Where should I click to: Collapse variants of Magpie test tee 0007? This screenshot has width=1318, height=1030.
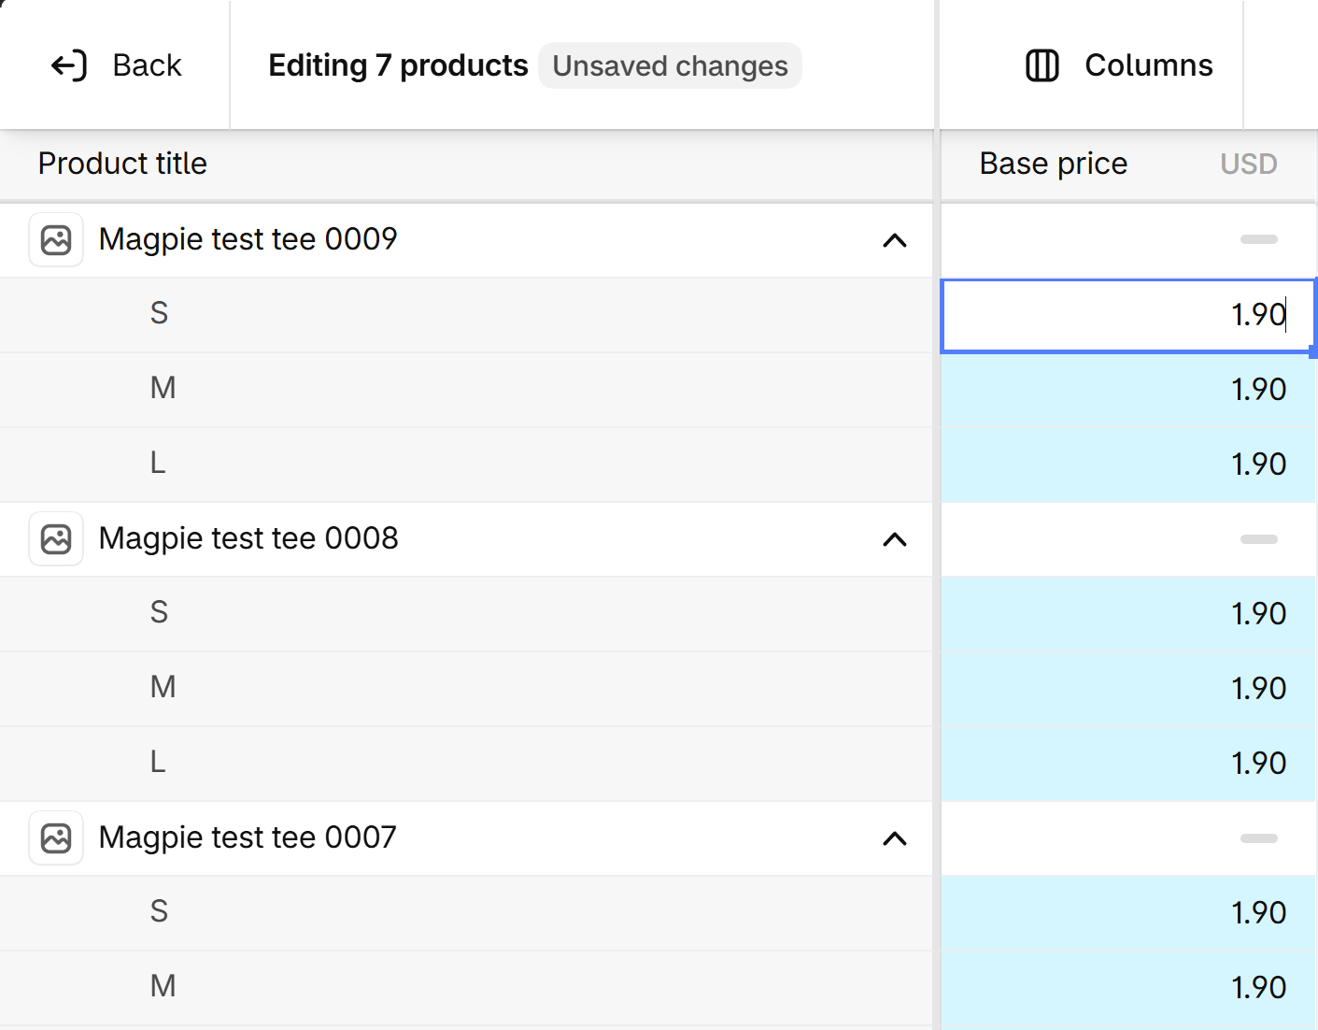tap(895, 838)
